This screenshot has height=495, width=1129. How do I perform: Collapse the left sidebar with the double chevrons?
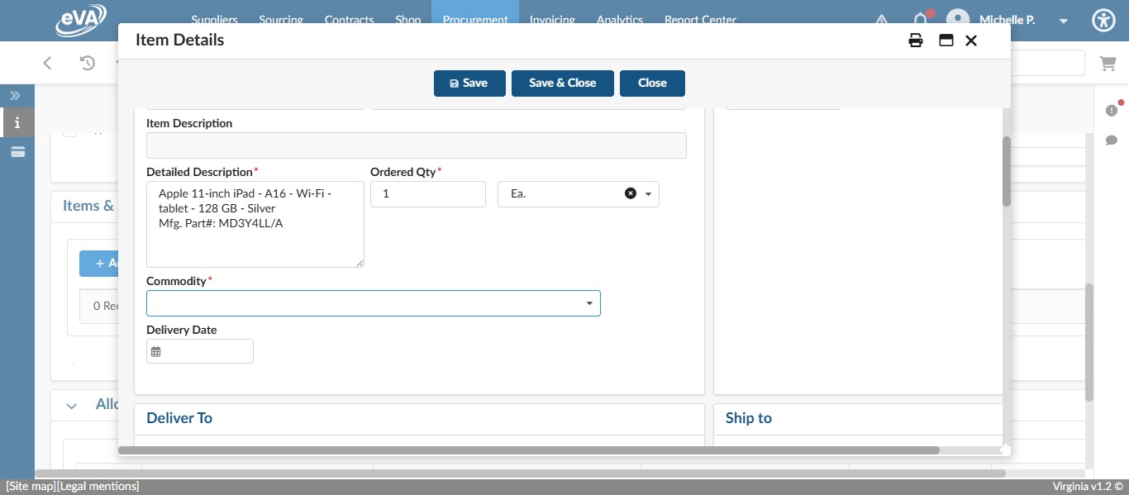click(15, 95)
